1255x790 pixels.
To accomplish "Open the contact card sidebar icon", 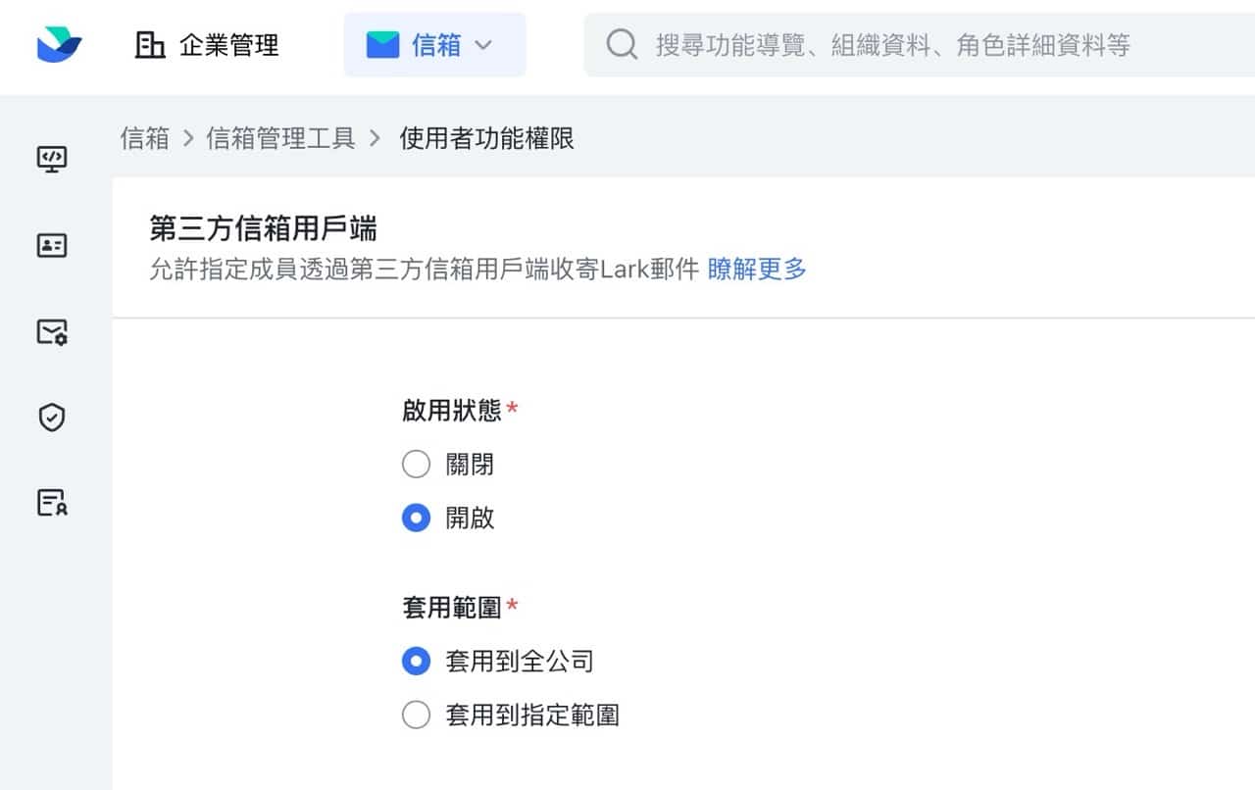I will [52, 245].
